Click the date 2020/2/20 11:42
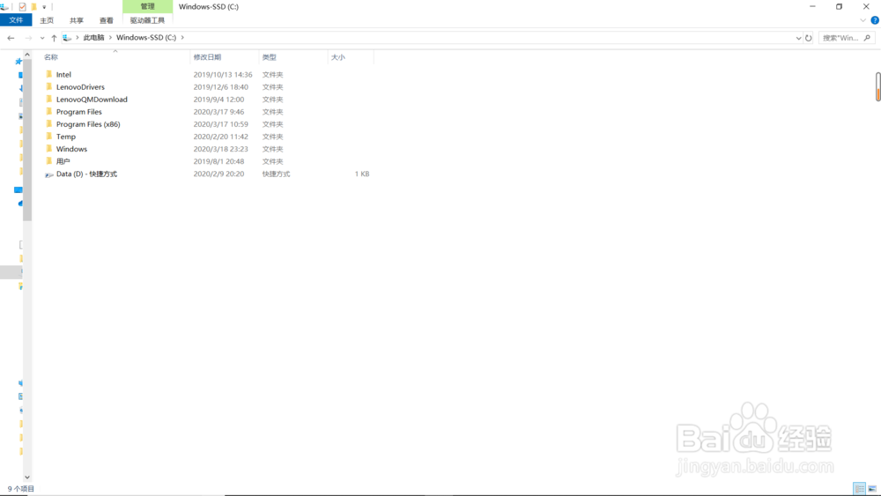Viewport: 881px width, 496px height. tap(220, 137)
